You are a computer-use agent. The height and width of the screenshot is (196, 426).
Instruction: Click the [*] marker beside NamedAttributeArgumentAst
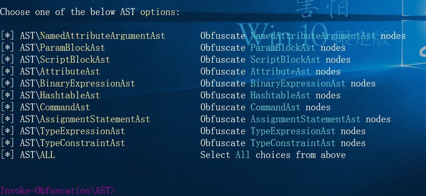point(7,36)
